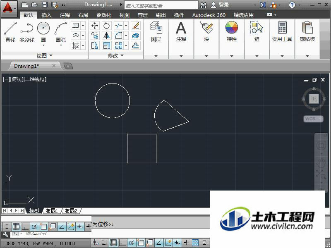Choose the 多段线 polyline tool
The height and width of the screenshot is (248, 331).
click(27, 32)
